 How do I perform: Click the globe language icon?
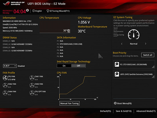click(x=34, y=11)
